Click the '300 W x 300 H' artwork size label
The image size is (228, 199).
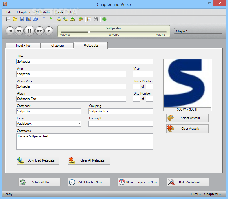(x=187, y=109)
